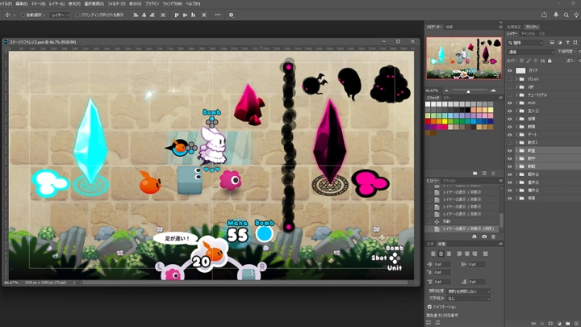Click the zoom in large mountain in Navigator
This screenshot has width=581, height=327.
pos(493,90)
